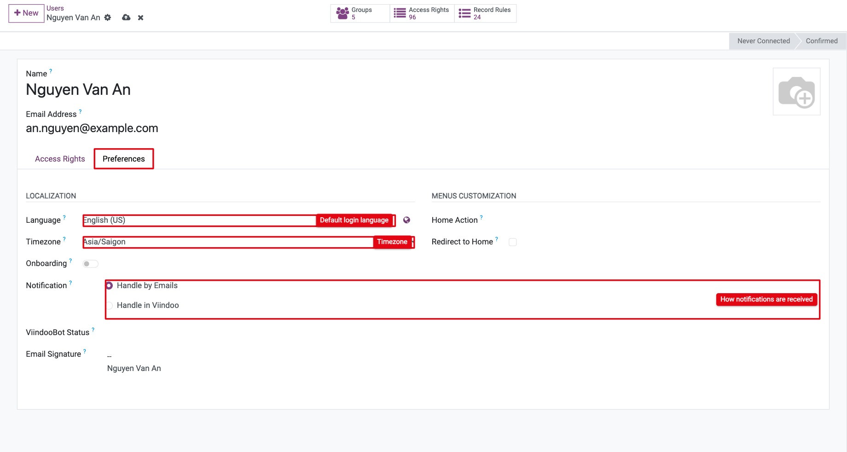
Task: Click the New button
Action: tap(26, 13)
